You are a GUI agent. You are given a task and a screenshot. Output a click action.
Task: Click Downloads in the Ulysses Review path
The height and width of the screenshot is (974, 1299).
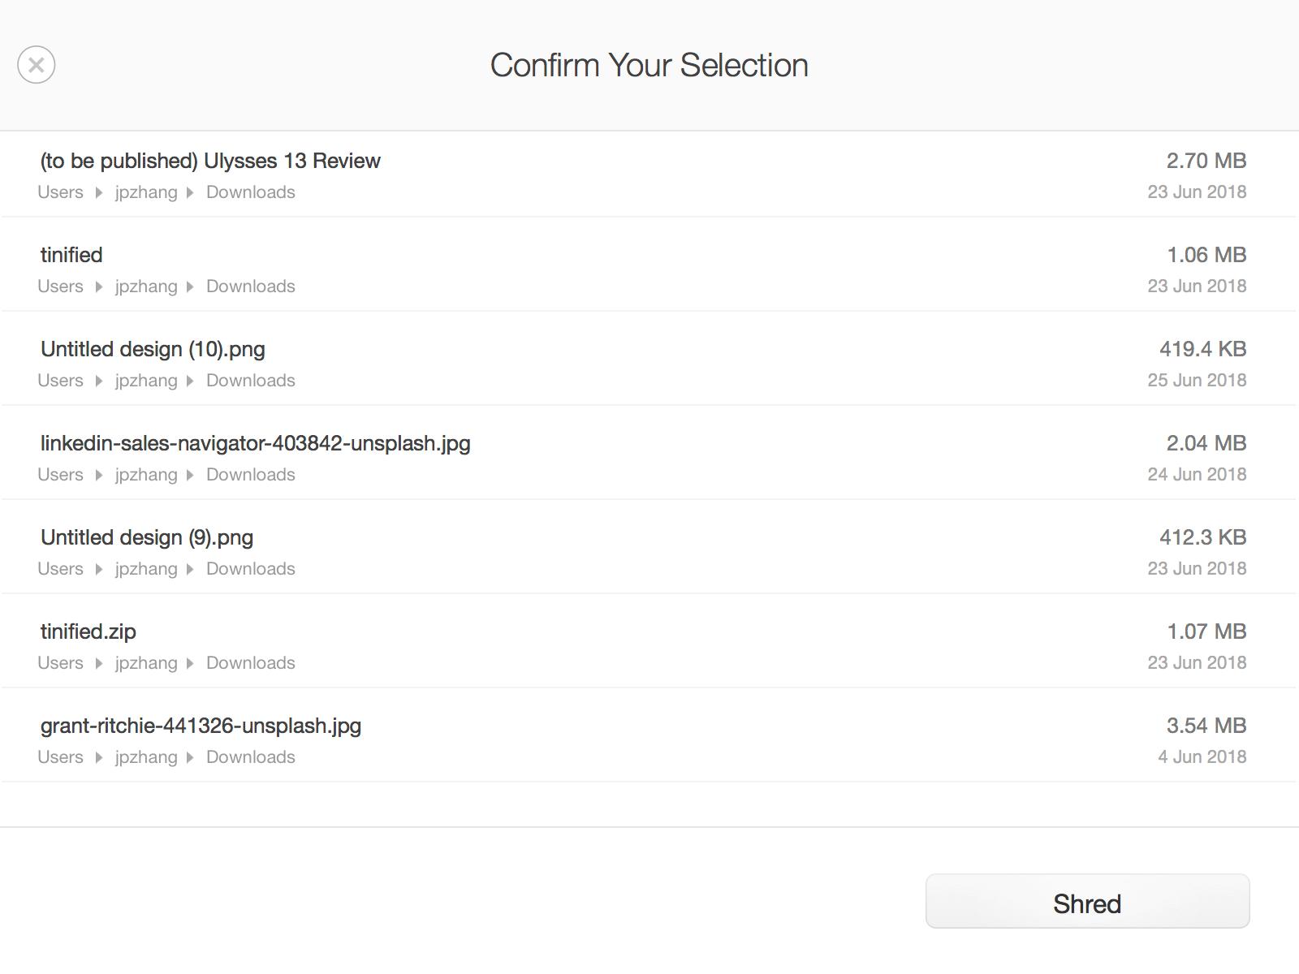tap(251, 192)
